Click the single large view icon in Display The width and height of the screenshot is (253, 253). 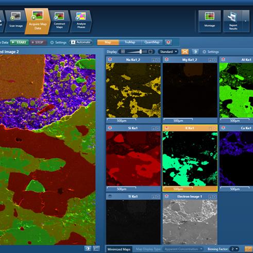[x=150, y=52]
